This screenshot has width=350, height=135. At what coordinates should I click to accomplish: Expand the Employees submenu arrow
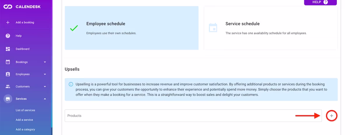pyautogui.click(x=45, y=74)
